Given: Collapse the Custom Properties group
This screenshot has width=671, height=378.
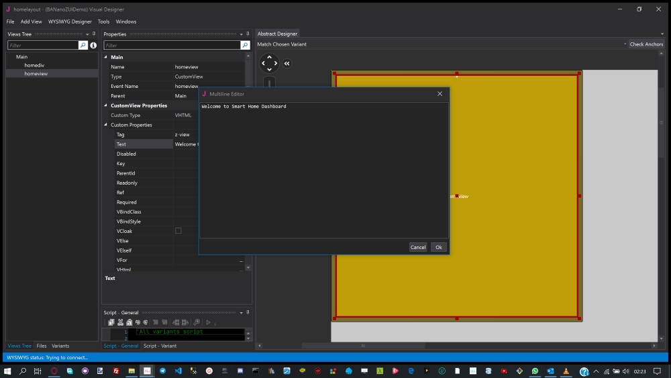Looking at the screenshot, I should coord(106,125).
